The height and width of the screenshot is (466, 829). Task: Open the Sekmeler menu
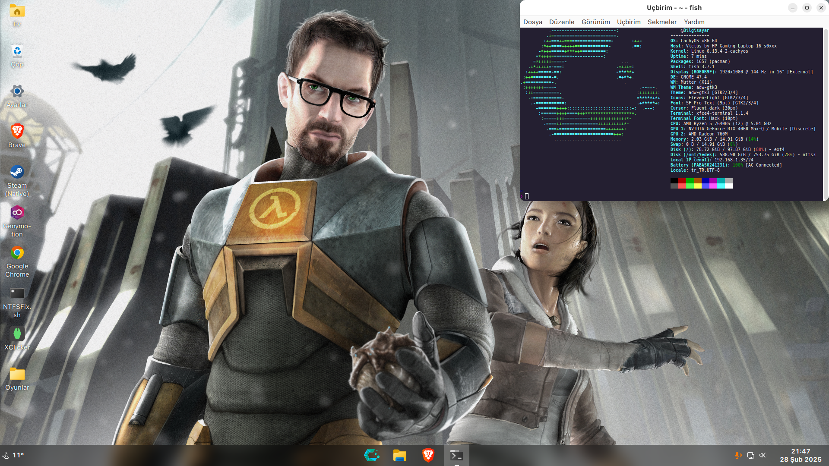pos(662,22)
